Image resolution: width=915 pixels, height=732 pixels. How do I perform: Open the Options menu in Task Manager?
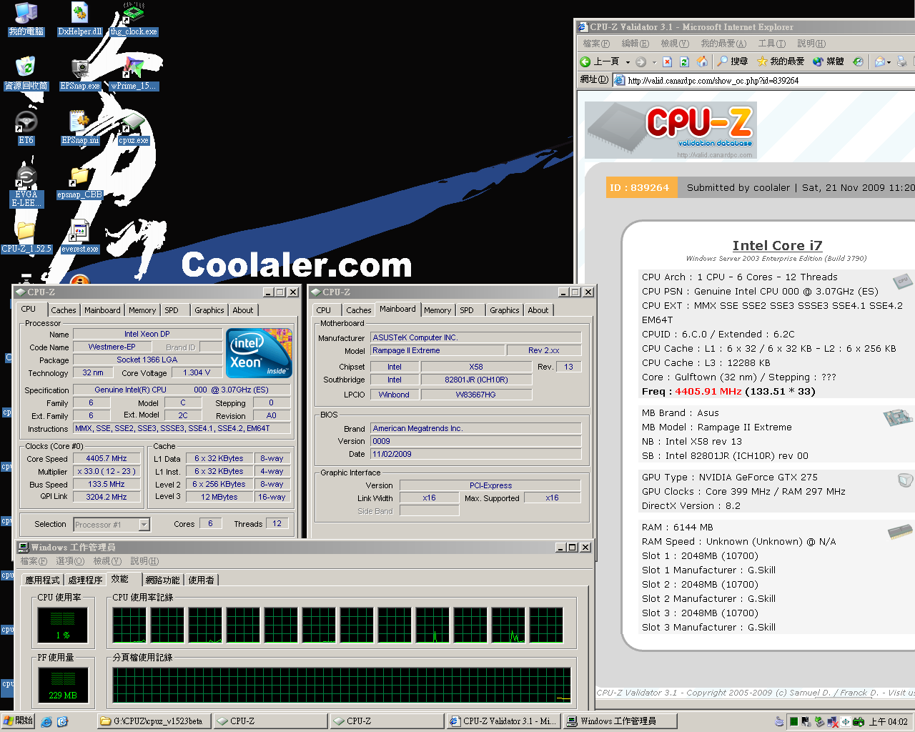point(70,561)
